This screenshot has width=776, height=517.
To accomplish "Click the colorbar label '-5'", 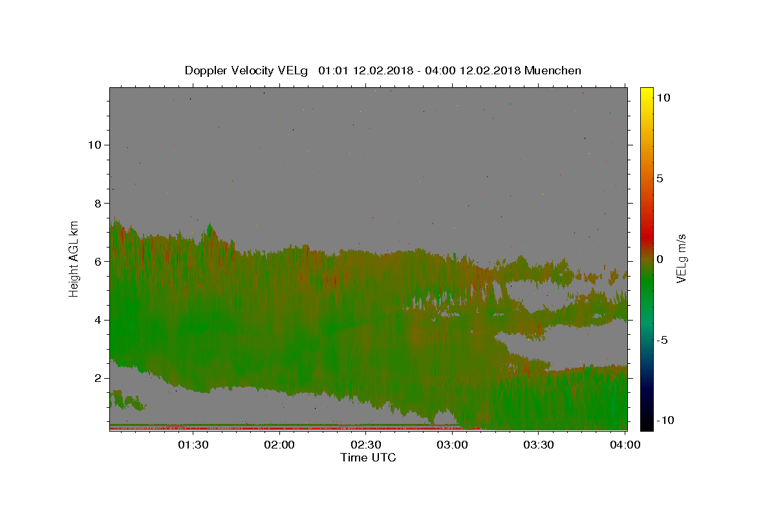I will pos(662,340).
